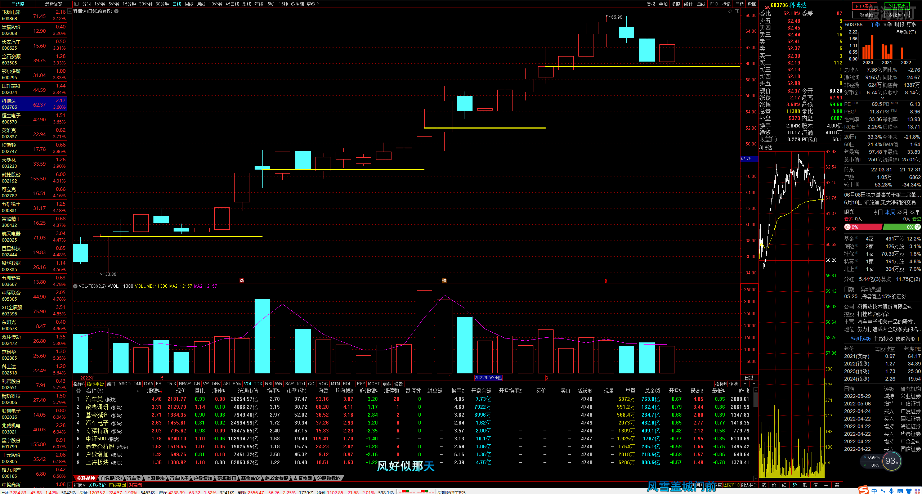Open the F10 company info button

[x=714, y=4]
